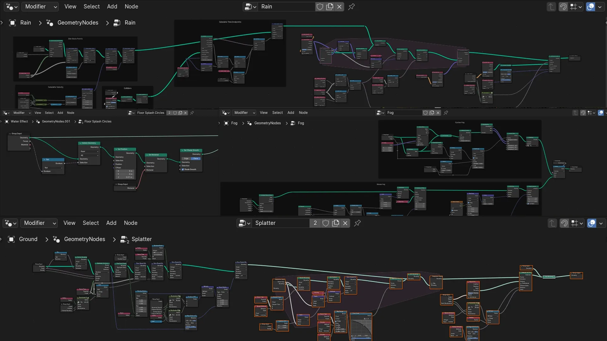607x341 pixels.
Task: Click the shield/protect icon next to Rain
Action: [x=320, y=6]
